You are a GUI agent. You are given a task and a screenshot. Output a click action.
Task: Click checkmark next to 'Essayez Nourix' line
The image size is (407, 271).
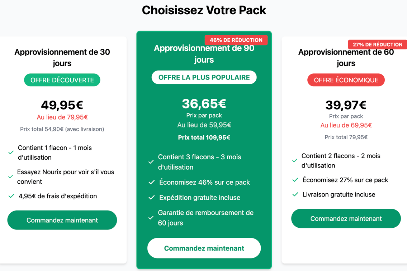(11, 177)
